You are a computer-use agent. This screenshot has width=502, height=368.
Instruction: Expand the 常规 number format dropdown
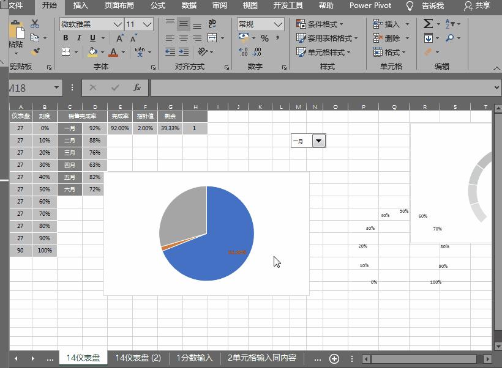[x=277, y=24]
